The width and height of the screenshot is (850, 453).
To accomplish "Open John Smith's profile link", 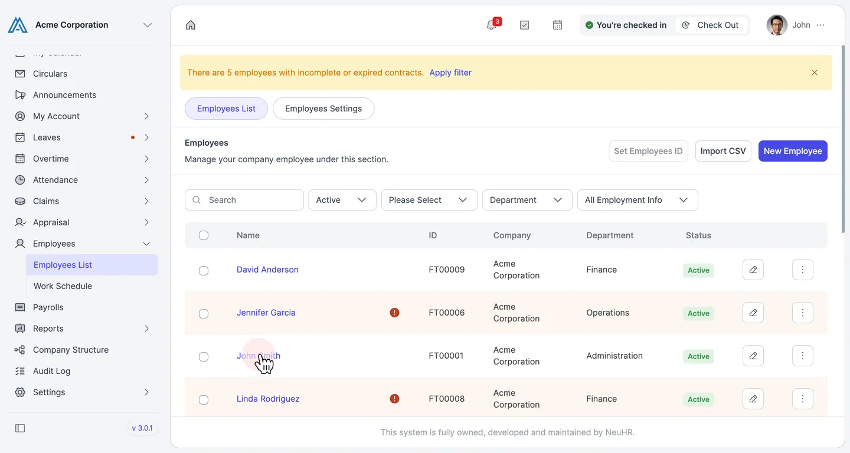I will point(259,356).
